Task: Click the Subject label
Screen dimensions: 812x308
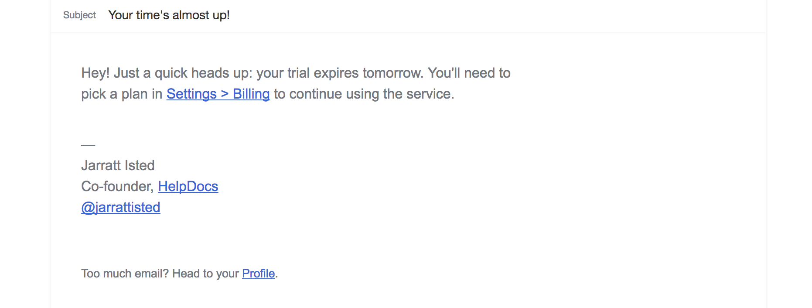Action: pyautogui.click(x=79, y=15)
